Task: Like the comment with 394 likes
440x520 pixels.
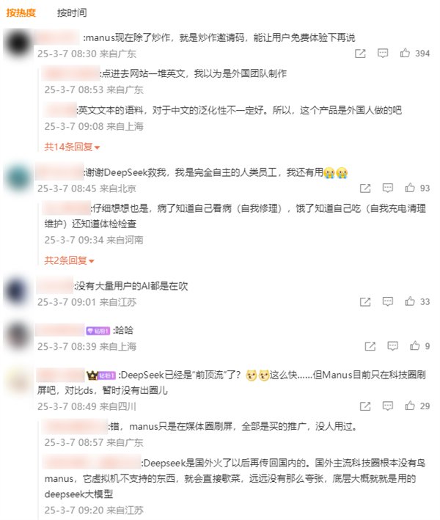Action: point(405,53)
